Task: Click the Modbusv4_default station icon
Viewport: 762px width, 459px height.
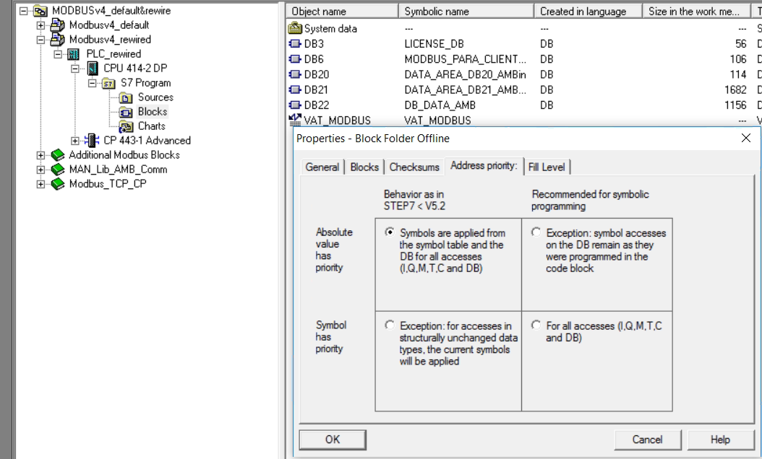Action: click(x=57, y=25)
